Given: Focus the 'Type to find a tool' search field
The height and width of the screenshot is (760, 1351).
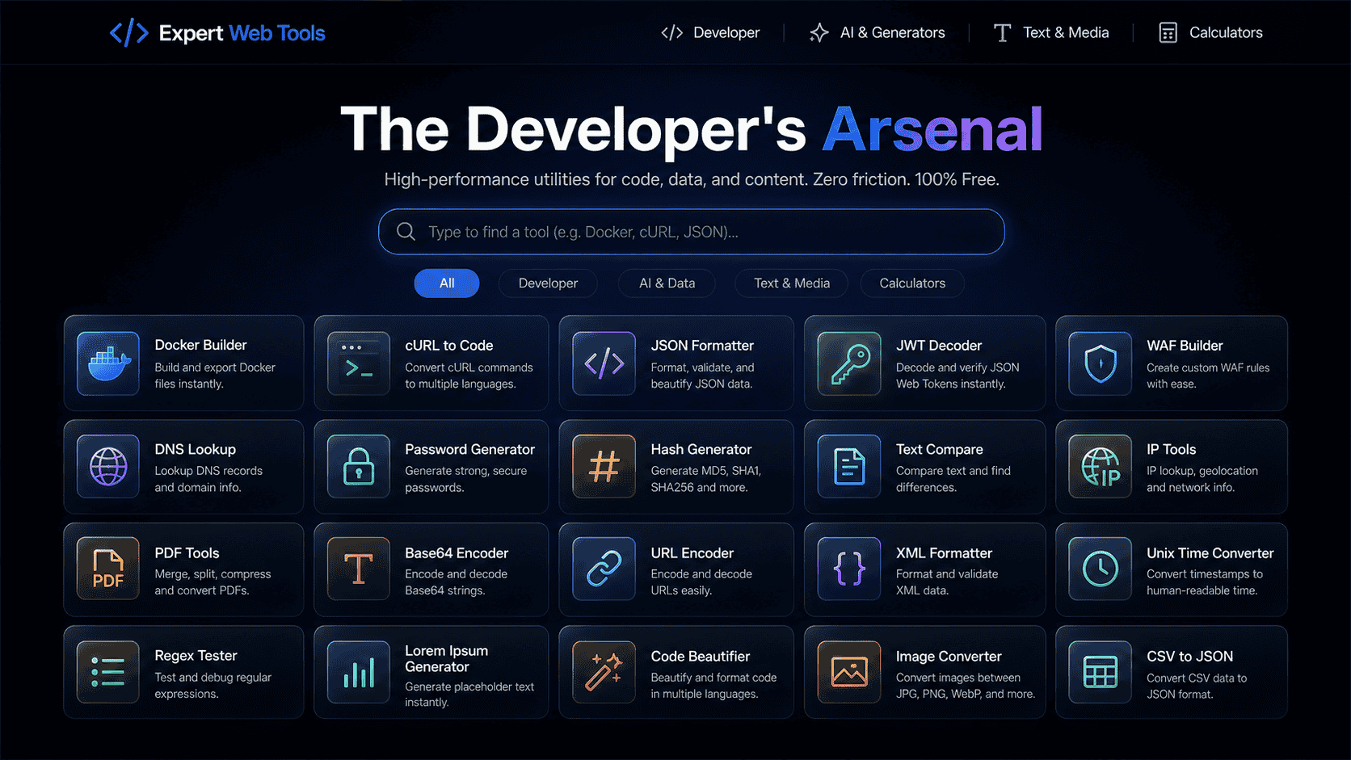Looking at the screenshot, I should click(x=692, y=232).
